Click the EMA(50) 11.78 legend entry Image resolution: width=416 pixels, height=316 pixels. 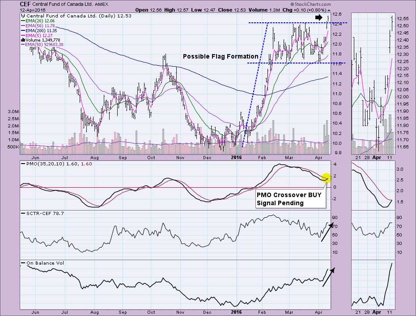pyautogui.click(x=40, y=26)
